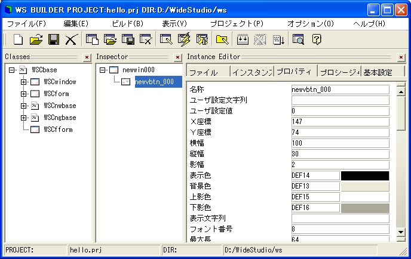
Task: Open the ファイル(F) menu
Action: pyautogui.click(x=26, y=24)
